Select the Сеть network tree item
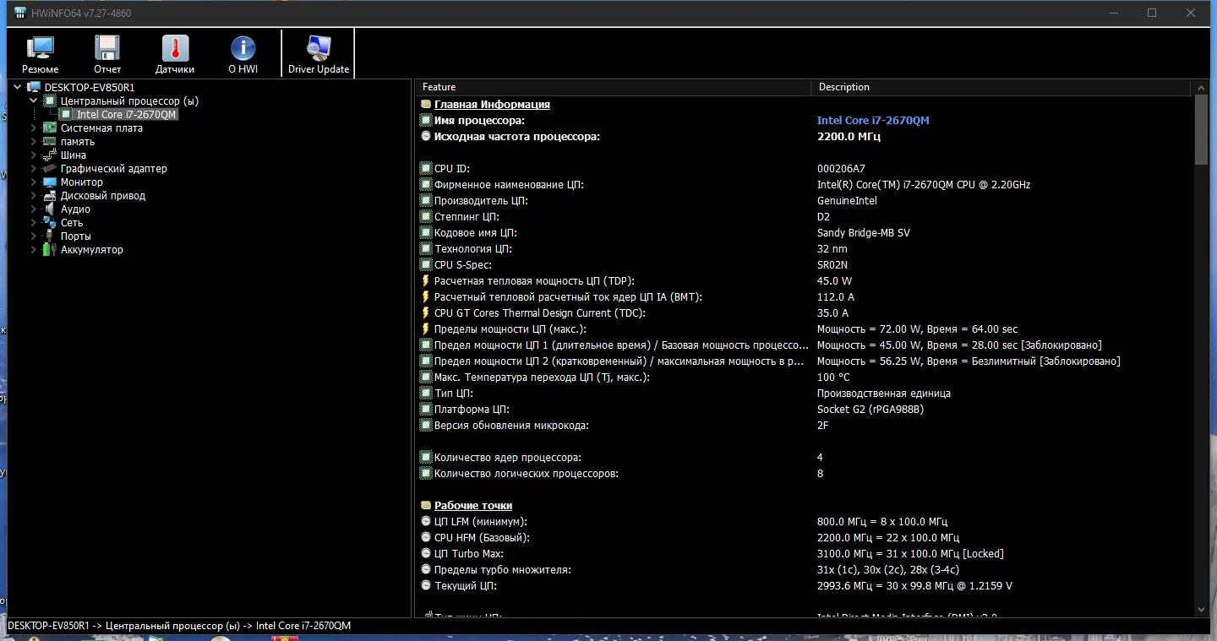The height and width of the screenshot is (641, 1217). (72, 223)
